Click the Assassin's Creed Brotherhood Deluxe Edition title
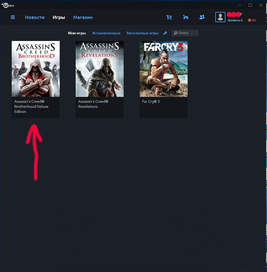This screenshot has width=267, height=272. coord(31,106)
